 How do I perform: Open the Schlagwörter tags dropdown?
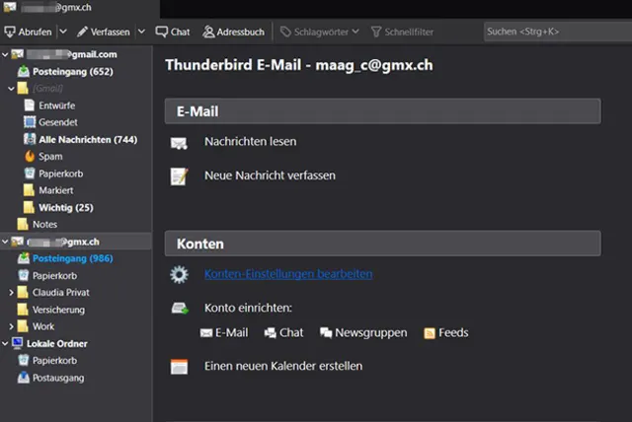(315, 32)
